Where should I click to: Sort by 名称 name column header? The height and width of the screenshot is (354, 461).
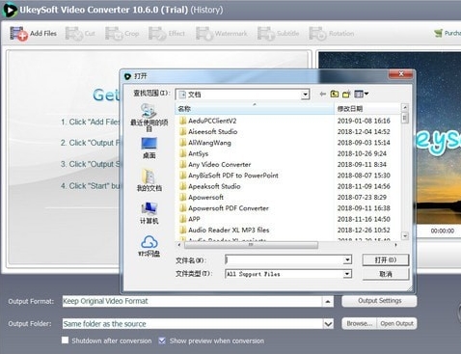click(x=255, y=109)
